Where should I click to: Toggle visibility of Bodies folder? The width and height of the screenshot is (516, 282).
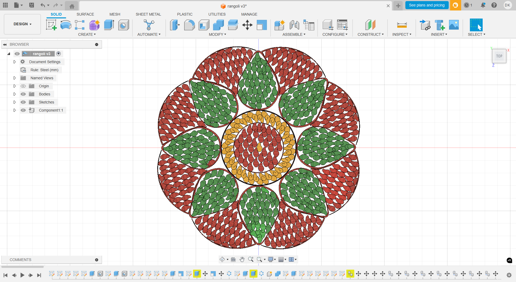tap(23, 94)
